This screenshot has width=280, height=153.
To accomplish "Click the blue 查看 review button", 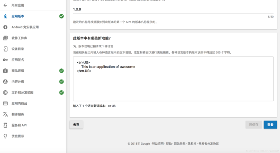I will click(x=270, y=125).
